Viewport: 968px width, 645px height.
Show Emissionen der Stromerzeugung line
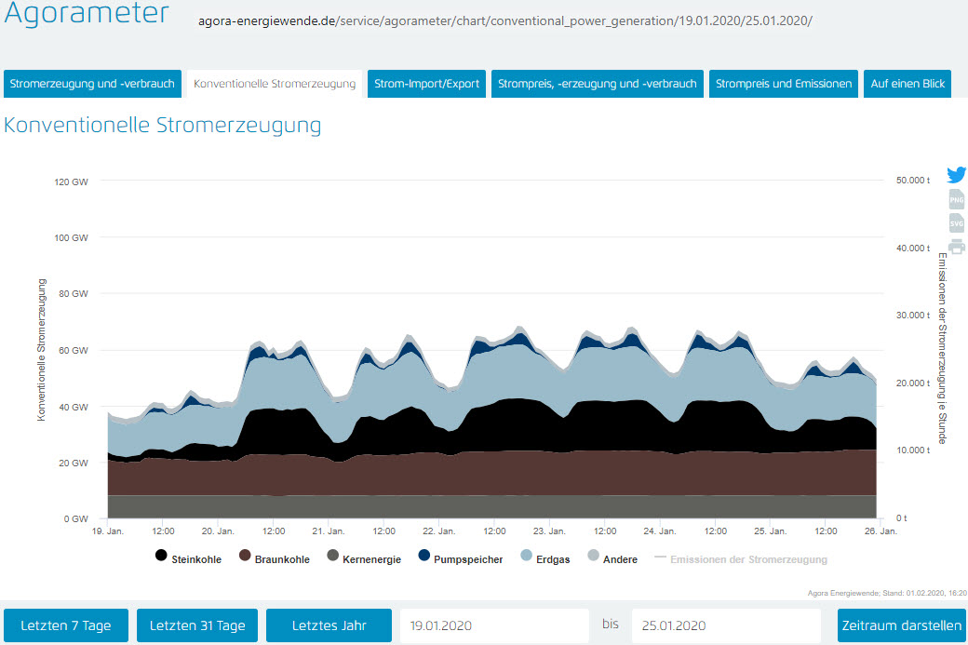[x=741, y=559]
